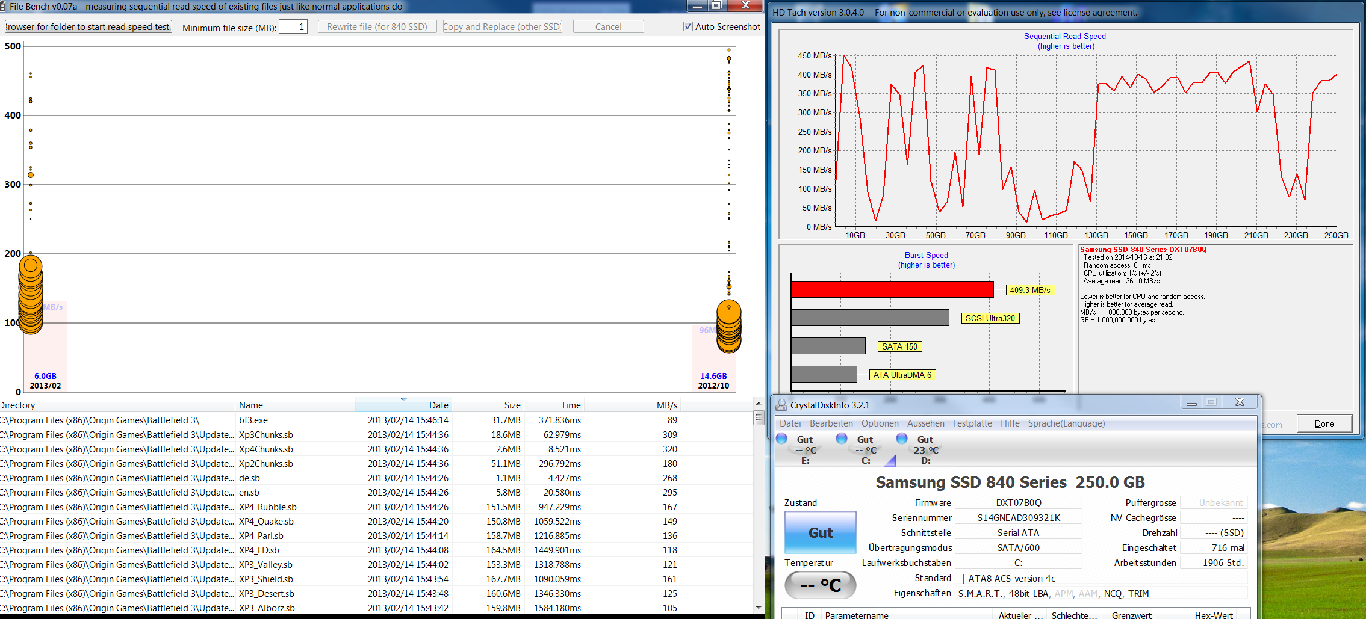Select the Xp4Chunks.sb file row
The width and height of the screenshot is (1366, 619).
click(x=376, y=449)
